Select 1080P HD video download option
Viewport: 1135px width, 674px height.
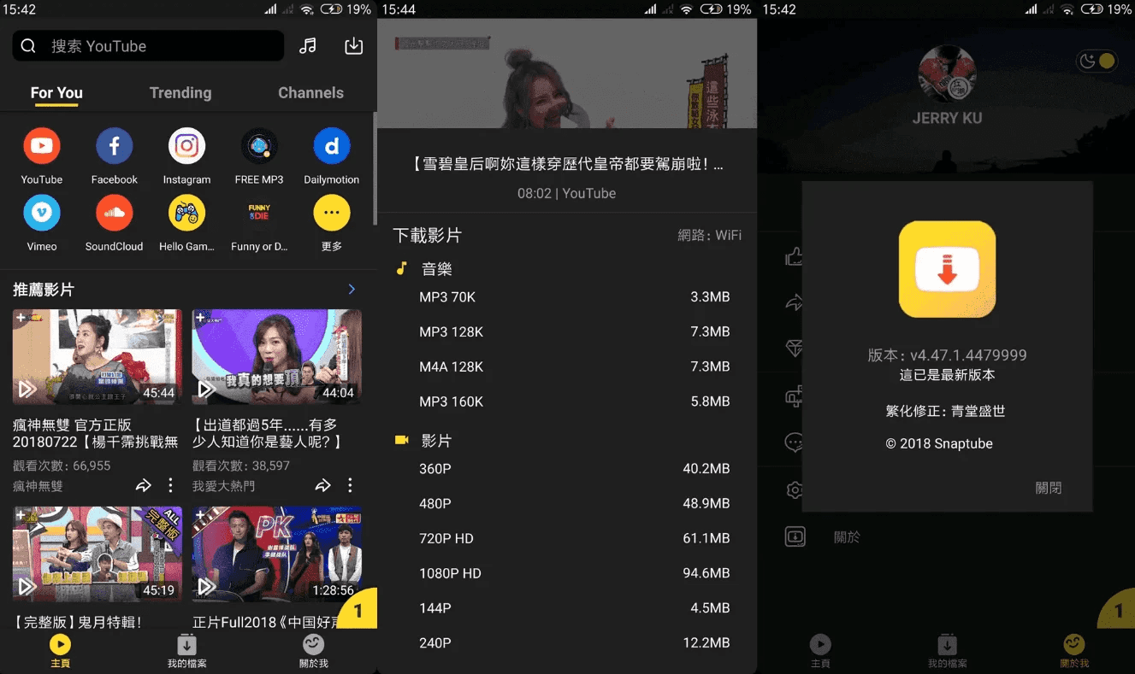click(567, 573)
